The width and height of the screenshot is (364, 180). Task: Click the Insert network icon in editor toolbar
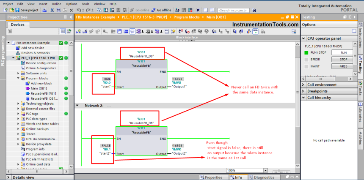tap(78, 32)
